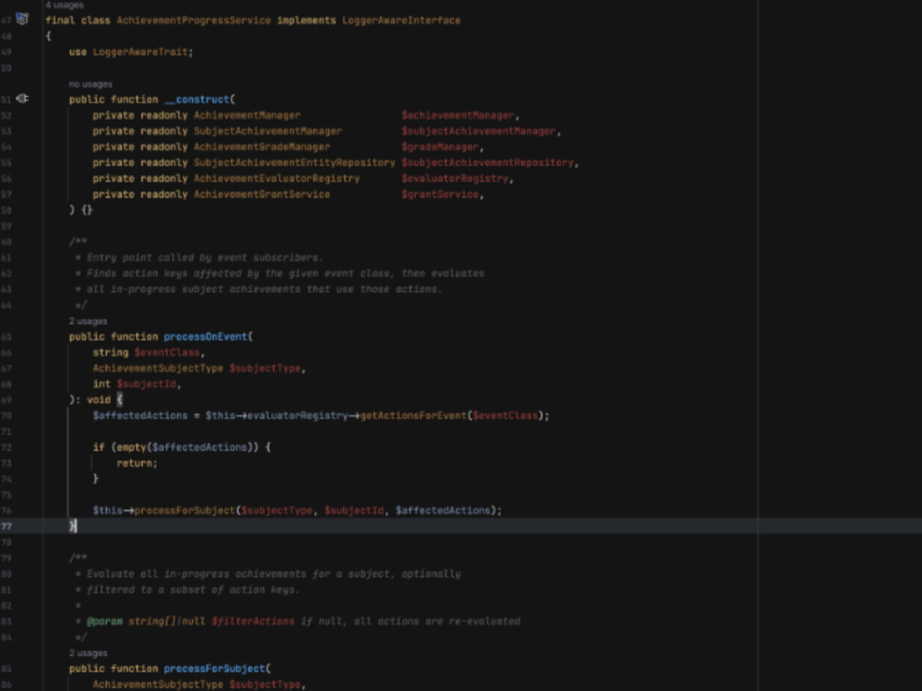This screenshot has height=691, width=922.
Task: Show the "2 usages" hint above processForSubject
Action: (x=89, y=653)
